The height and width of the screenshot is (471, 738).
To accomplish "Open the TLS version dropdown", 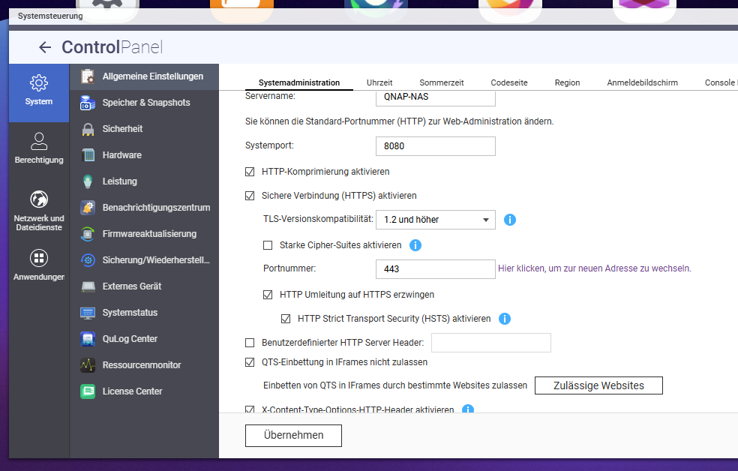I will coord(435,220).
